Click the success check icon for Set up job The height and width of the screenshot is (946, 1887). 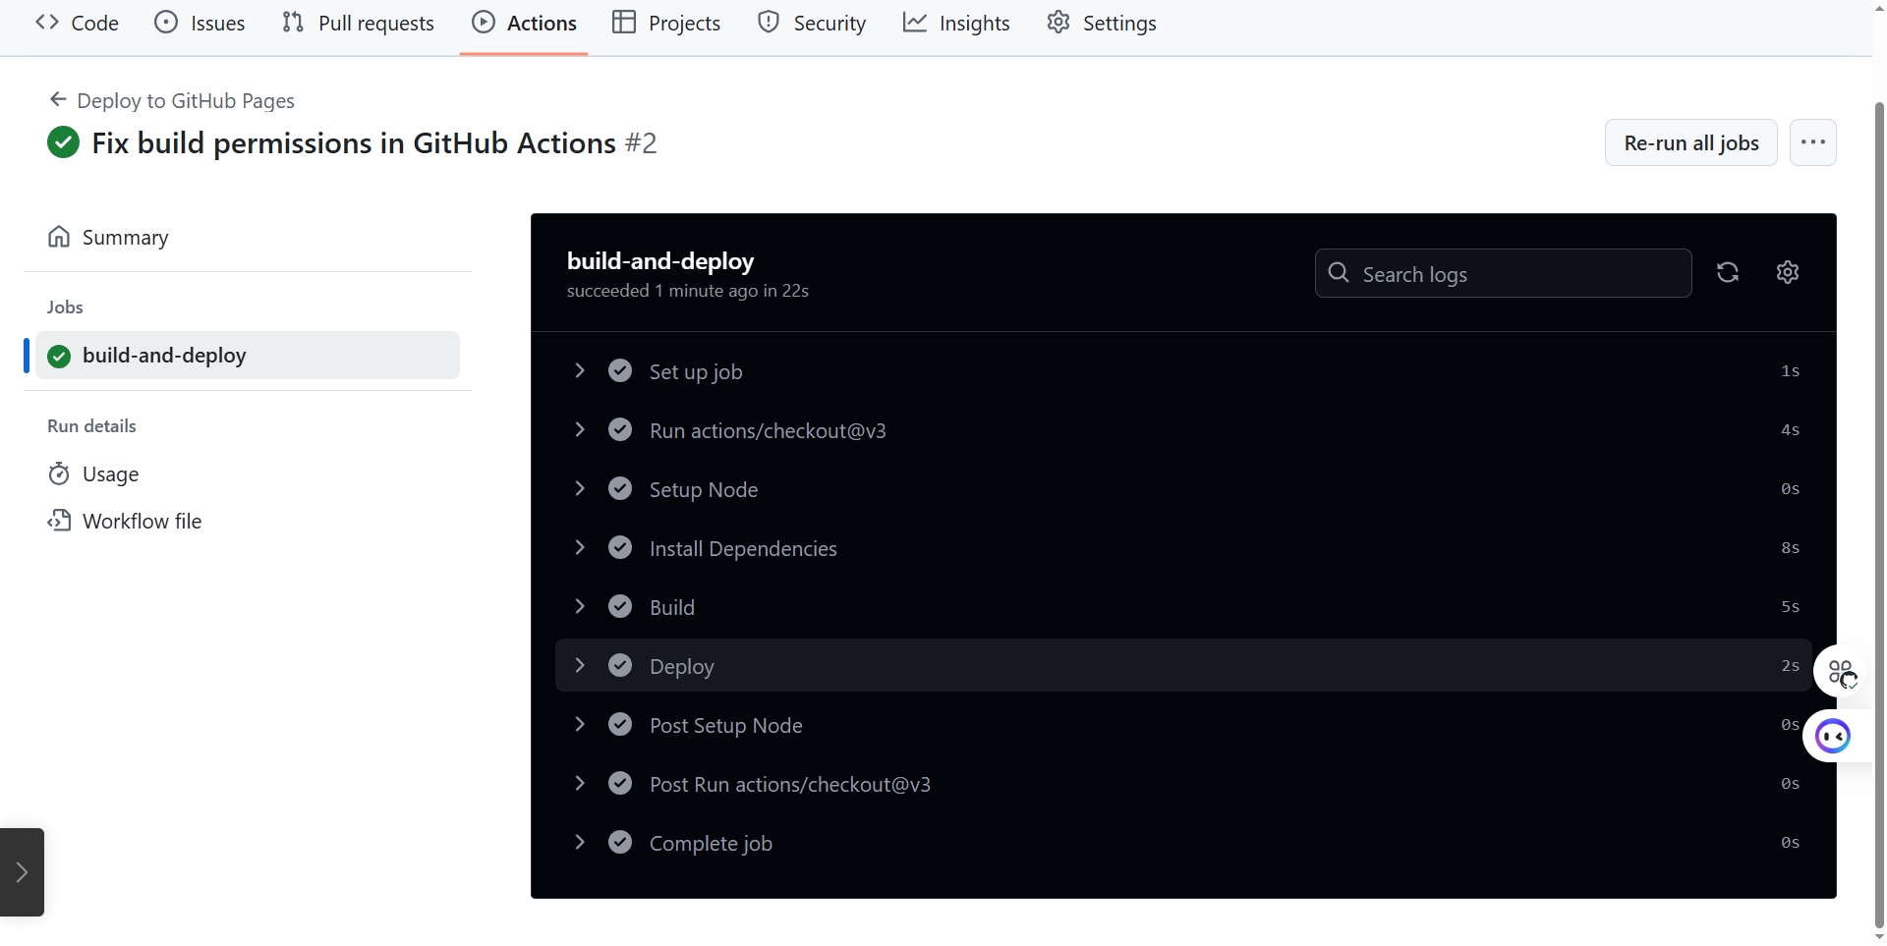click(x=620, y=370)
